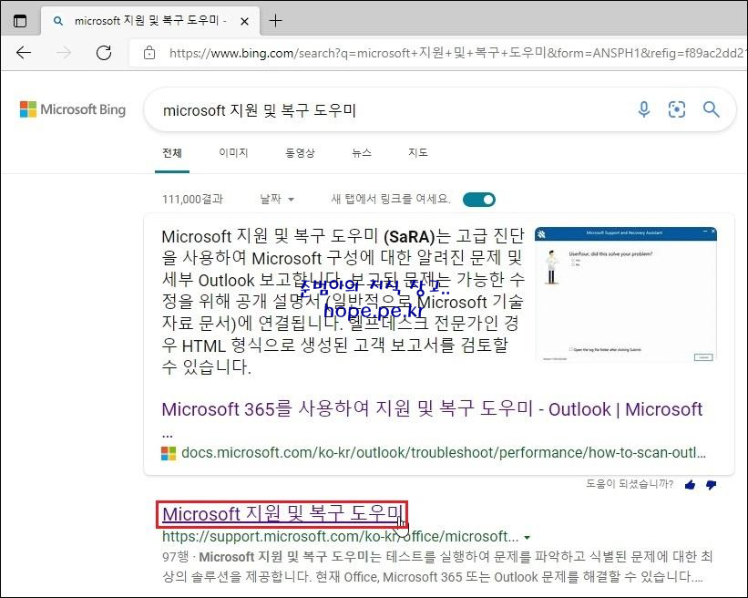The height and width of the screenshot is (598, 748).
Task: Open docs.microsoft.com URL link
Action: tap(443, 452)
